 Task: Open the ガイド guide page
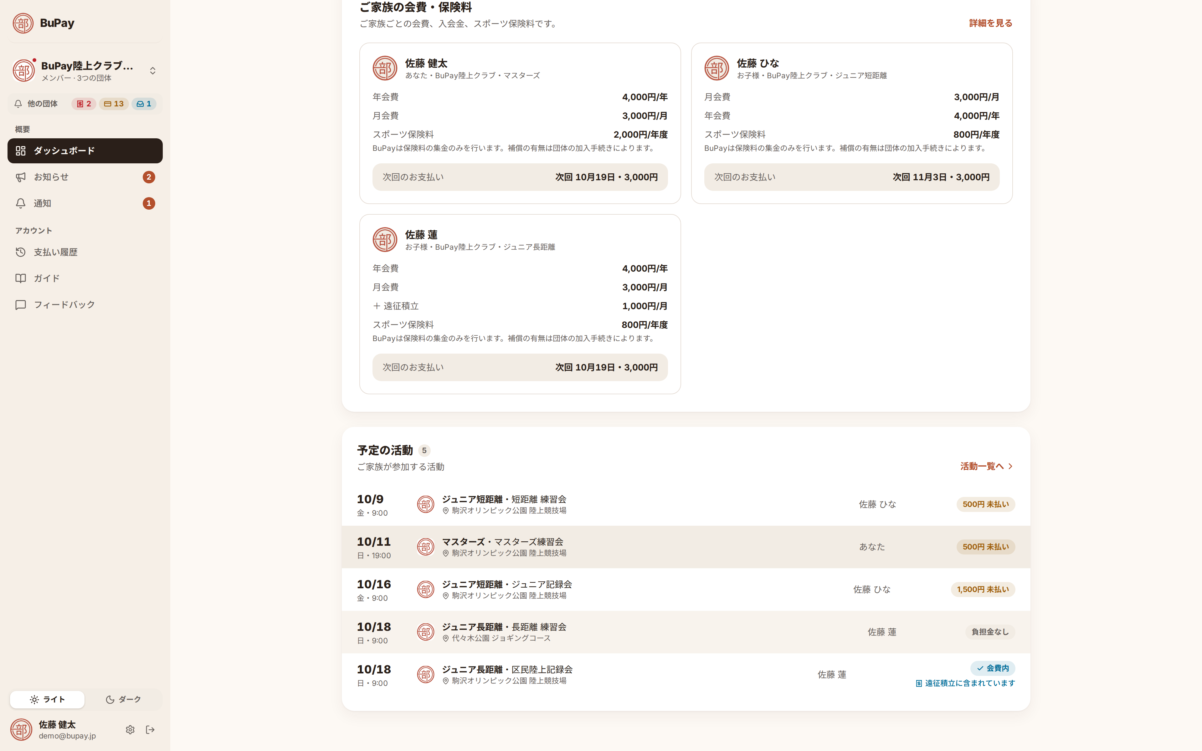(85, 278)
